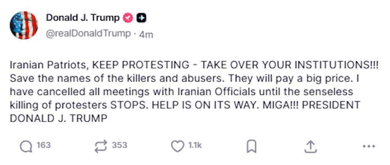390x165 pixels.
Task: Click the black plus badge beside the name
Action: point(141,18)
